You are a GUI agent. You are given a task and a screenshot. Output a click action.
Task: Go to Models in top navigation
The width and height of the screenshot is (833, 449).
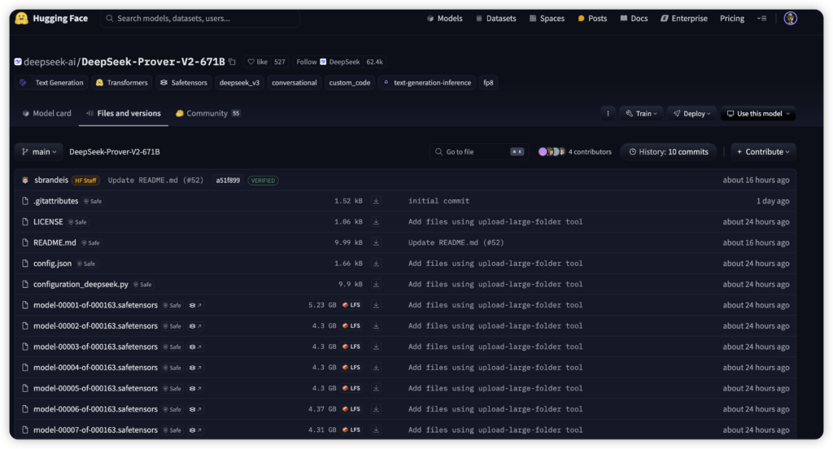pos(445,18)
